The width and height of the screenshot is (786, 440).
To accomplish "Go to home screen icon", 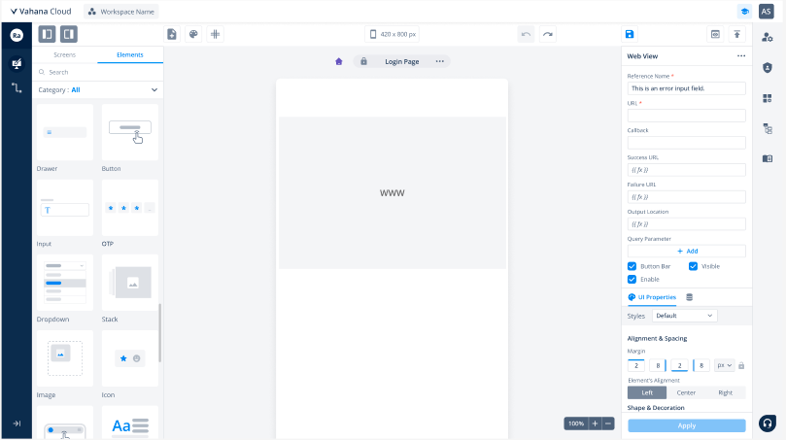I will click(339, 61).
